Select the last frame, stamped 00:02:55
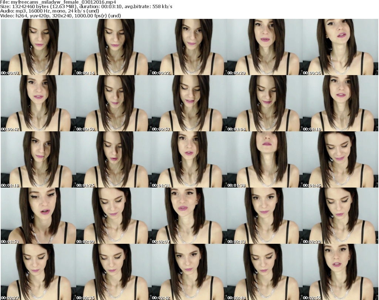Viewport: 379px width, 300px height. tap(341, 272)
